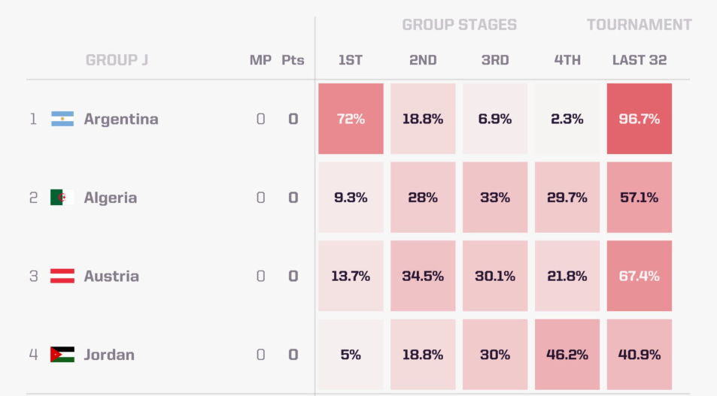The image size is (717, 396).
Task: Click the Jordan flag icon
Action: pos(62,355)
